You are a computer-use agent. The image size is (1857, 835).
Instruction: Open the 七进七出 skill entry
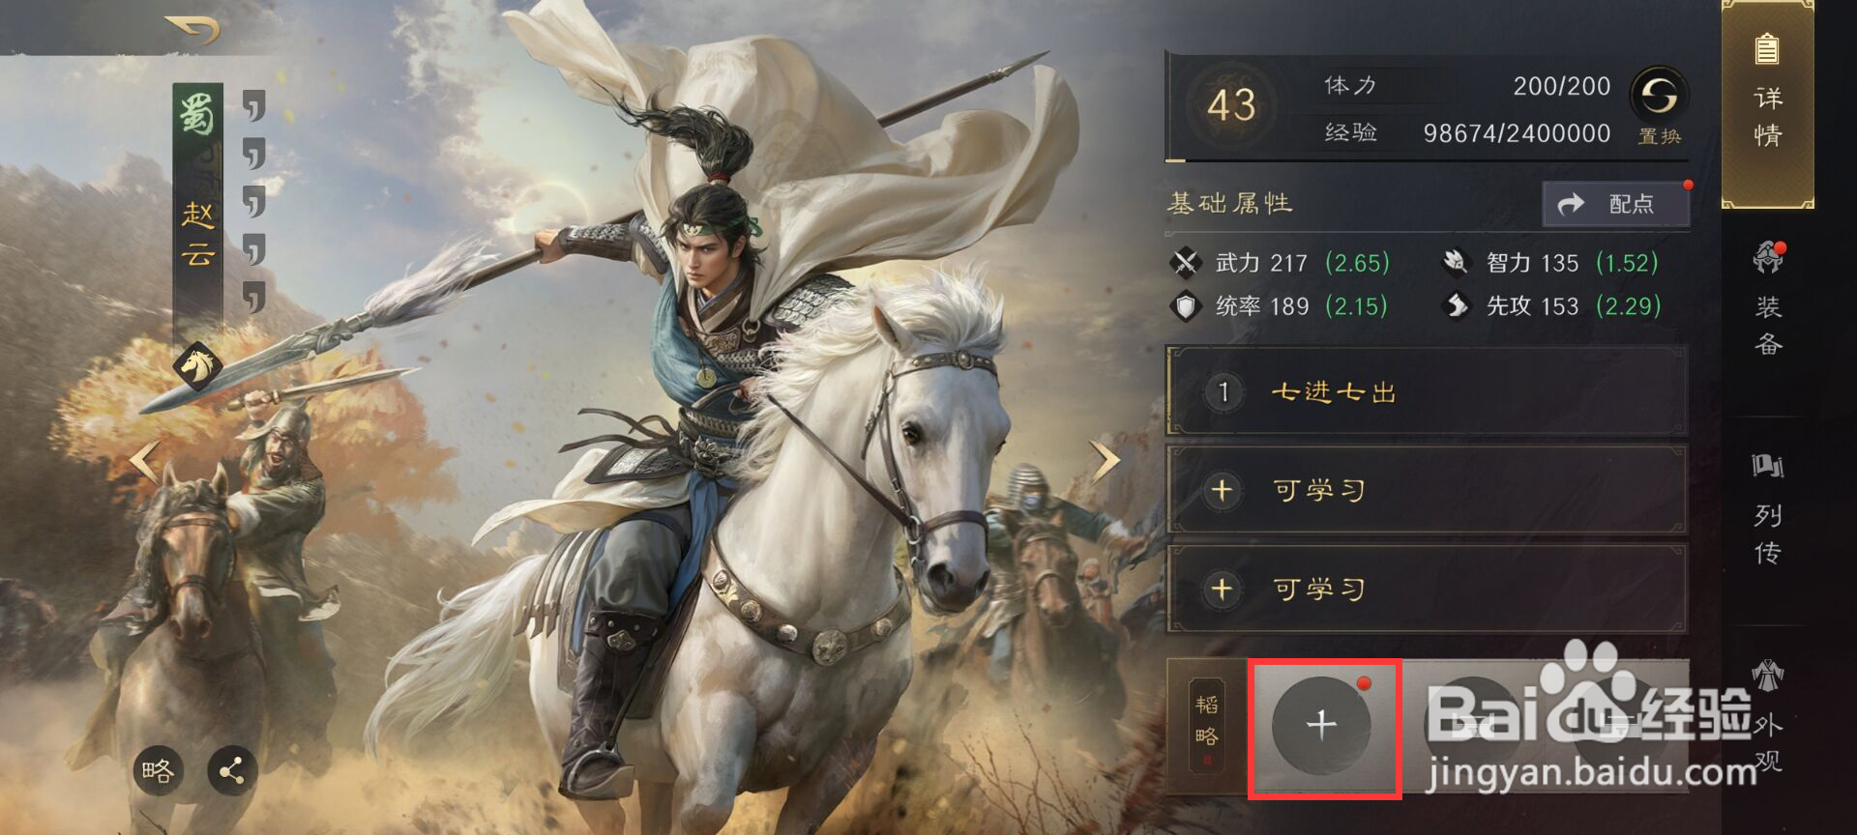(1427, 391)
